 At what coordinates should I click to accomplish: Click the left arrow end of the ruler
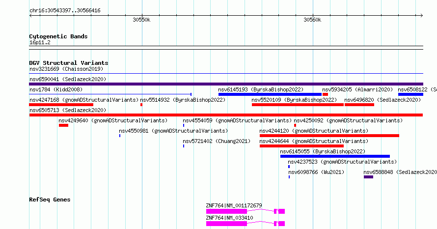[30, 16]
